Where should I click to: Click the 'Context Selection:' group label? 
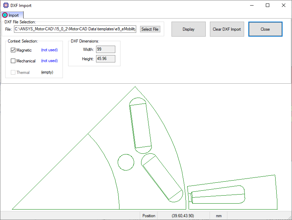pos(23,41)
